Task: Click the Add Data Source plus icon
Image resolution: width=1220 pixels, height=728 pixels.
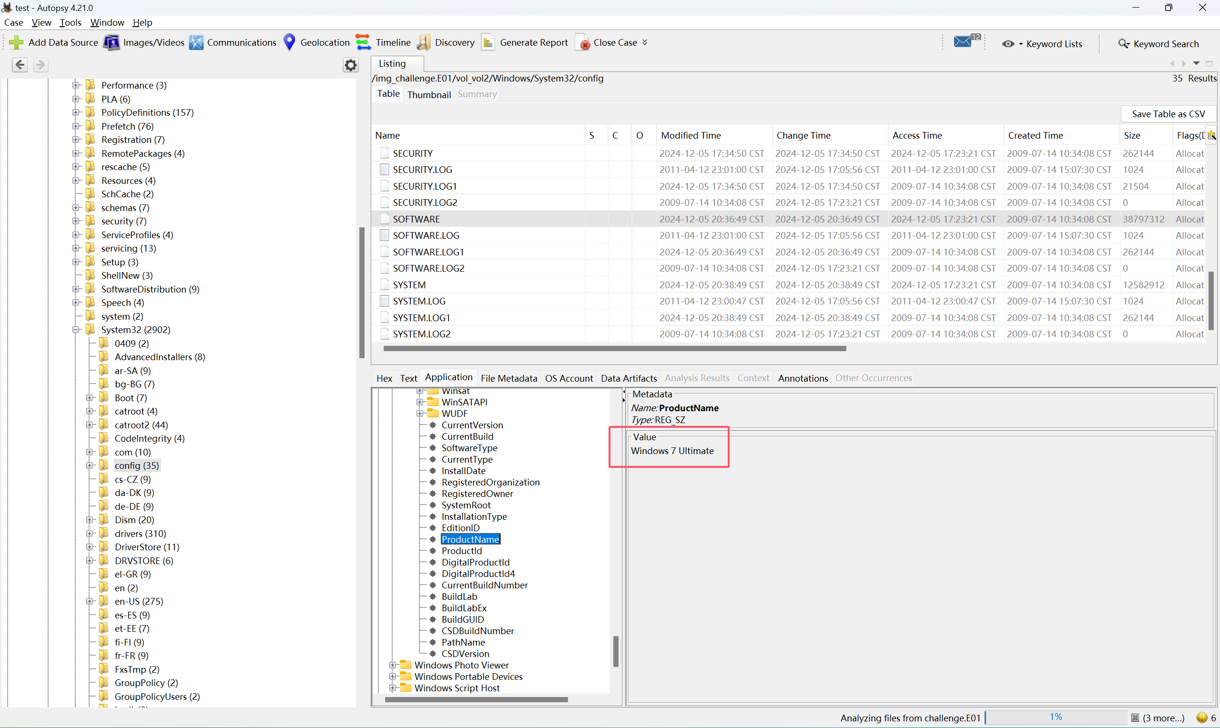Action: click(x=16, y=43)
